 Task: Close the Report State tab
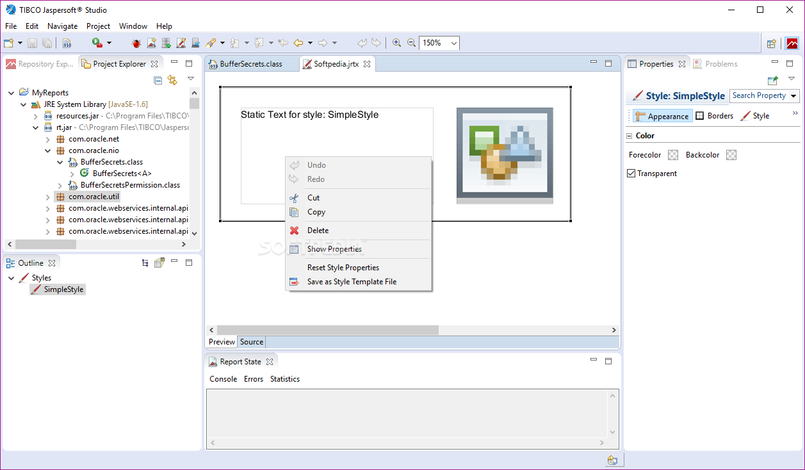(x=270, y=362)
